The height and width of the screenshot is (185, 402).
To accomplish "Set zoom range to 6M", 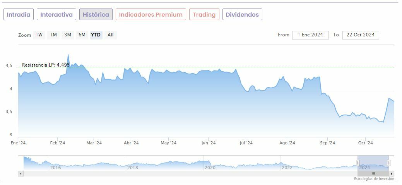I will 82,35.
